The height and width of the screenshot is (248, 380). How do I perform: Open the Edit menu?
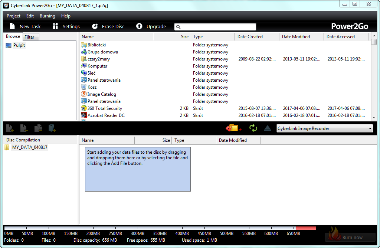(x=30, y=16)
